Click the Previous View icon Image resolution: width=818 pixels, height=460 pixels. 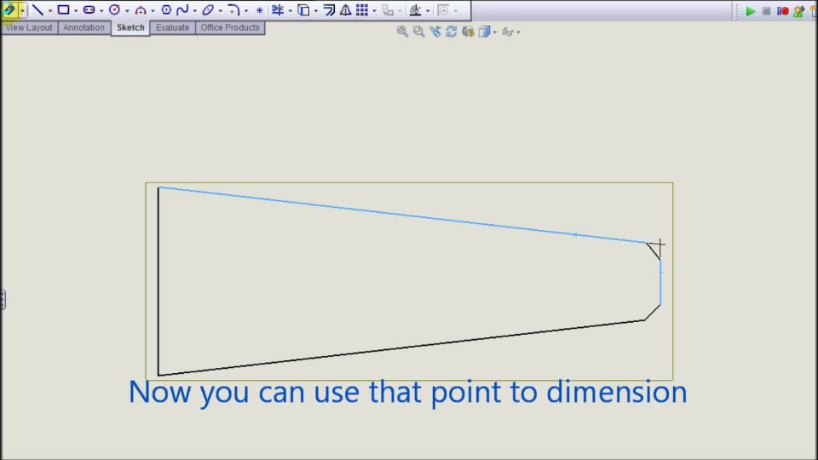435,32
